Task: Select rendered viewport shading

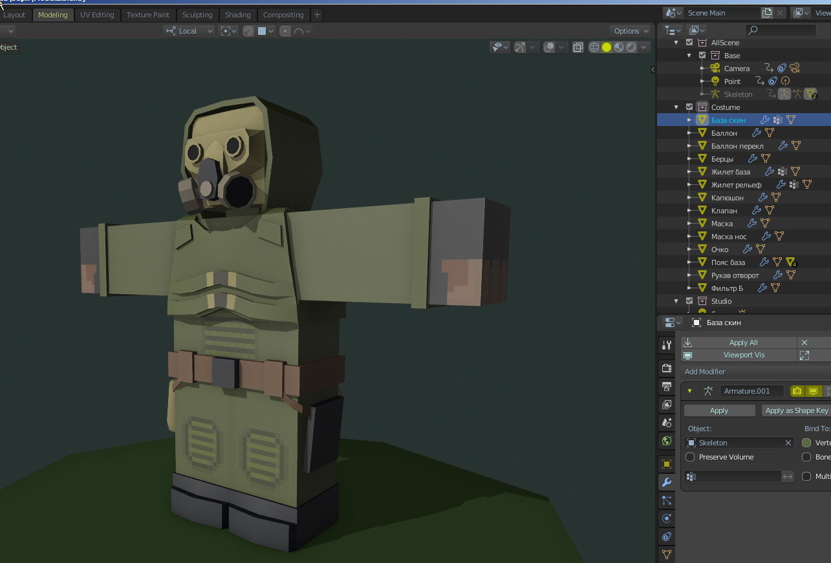Action: [x=631, y=47]
